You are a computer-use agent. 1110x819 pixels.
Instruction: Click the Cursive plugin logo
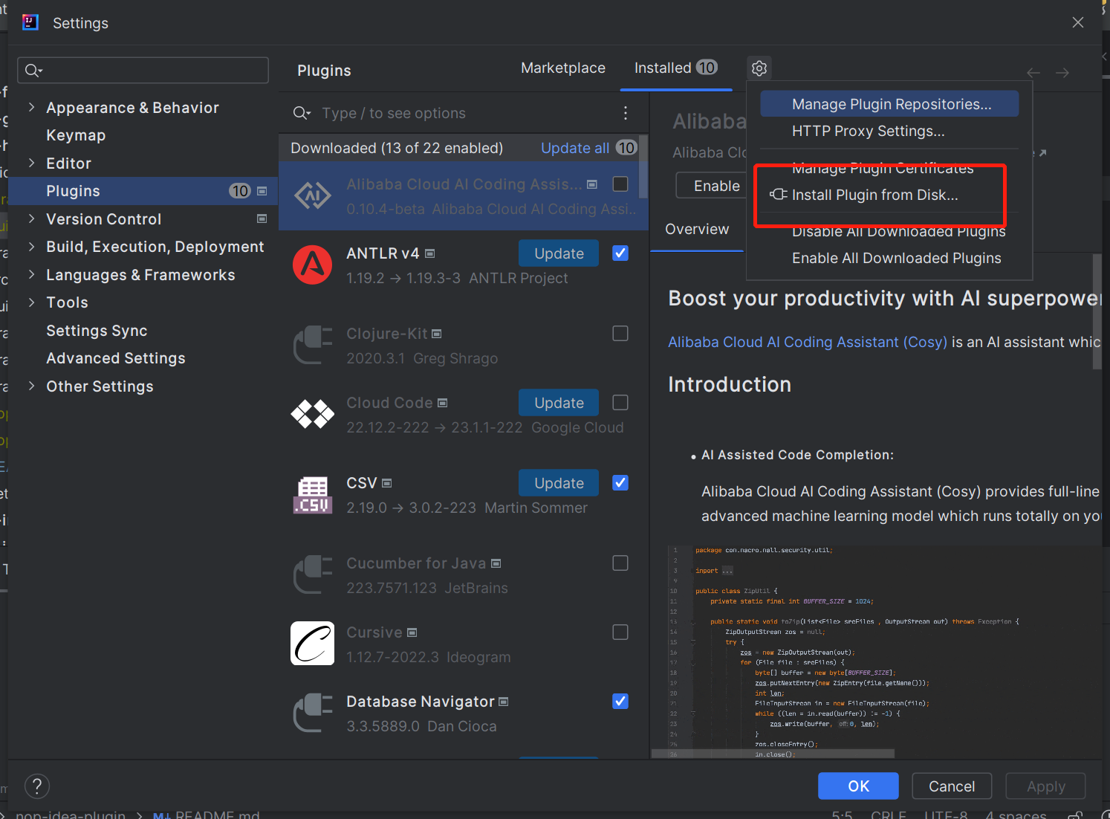tap(313, 644)
